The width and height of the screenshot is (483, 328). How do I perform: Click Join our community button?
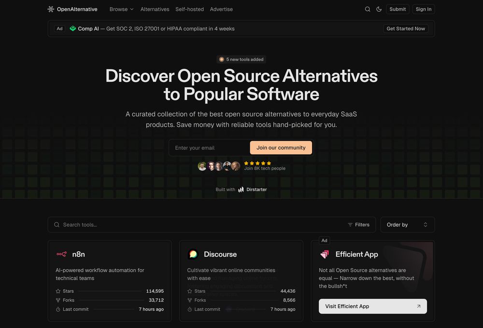tap(281, 148)
